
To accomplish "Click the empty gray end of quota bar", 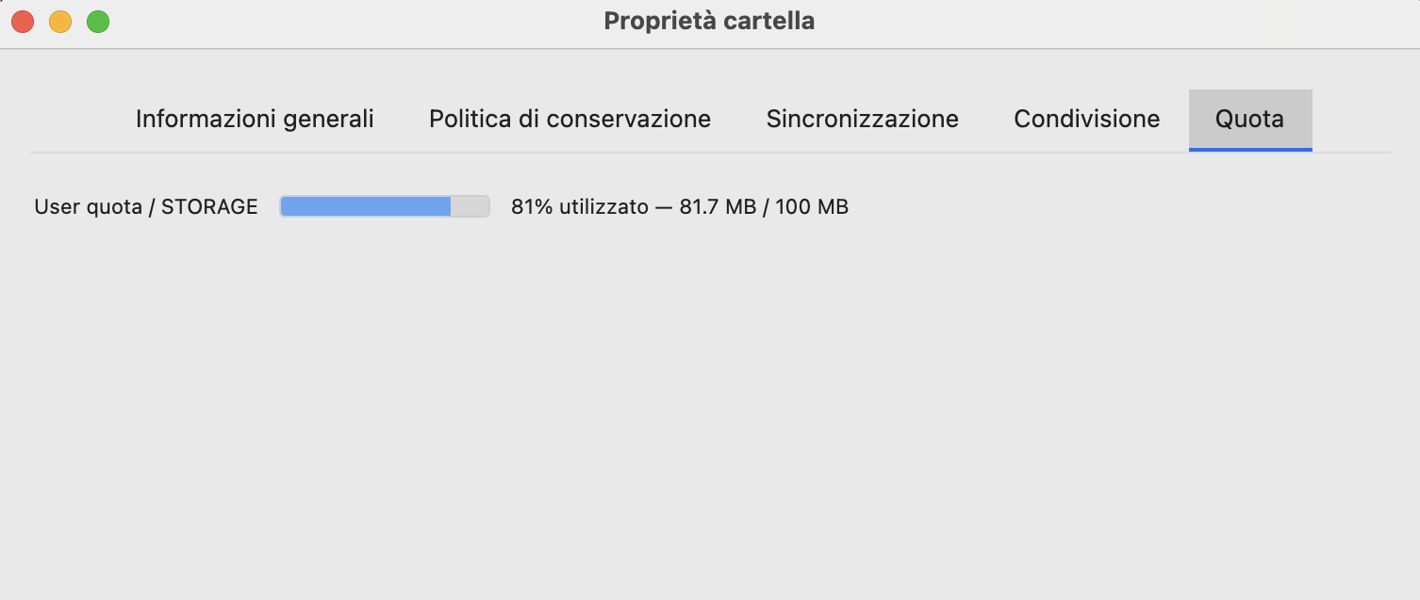I will point(471,205).
